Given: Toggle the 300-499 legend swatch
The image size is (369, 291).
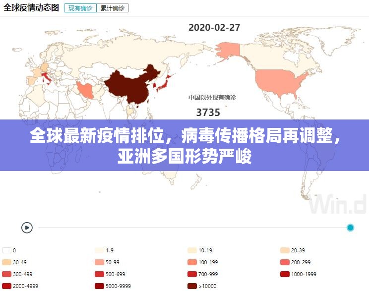Looking at the screenshot, I should [x=6, y=274].
